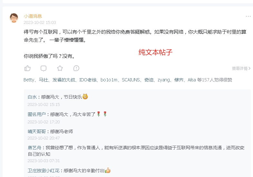Like the post with thumbs-up icon
Viewport: 253px width, 177px height.
27,68
